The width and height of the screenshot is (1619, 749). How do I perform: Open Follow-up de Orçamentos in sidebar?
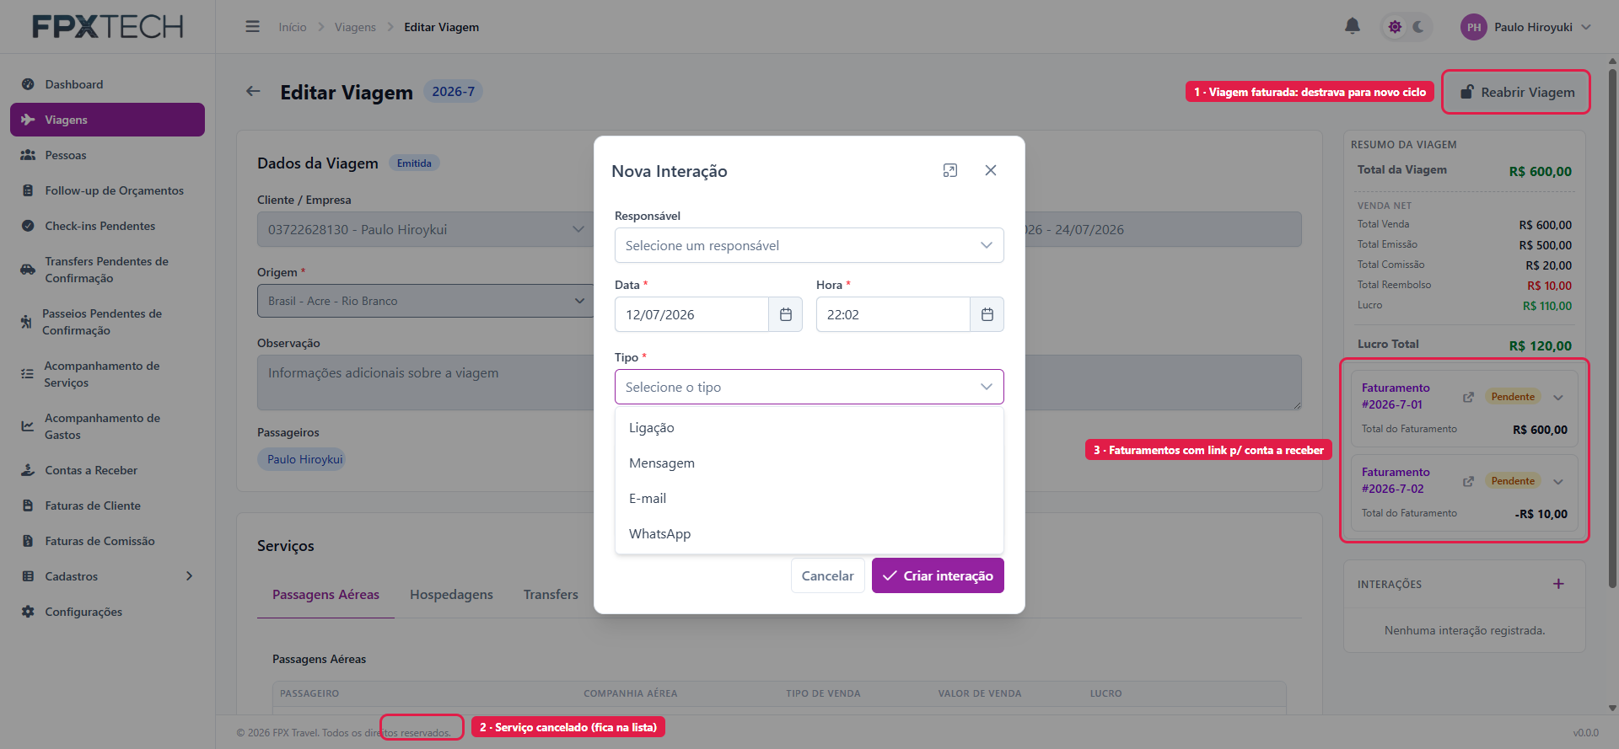click(x=107, y=190)
